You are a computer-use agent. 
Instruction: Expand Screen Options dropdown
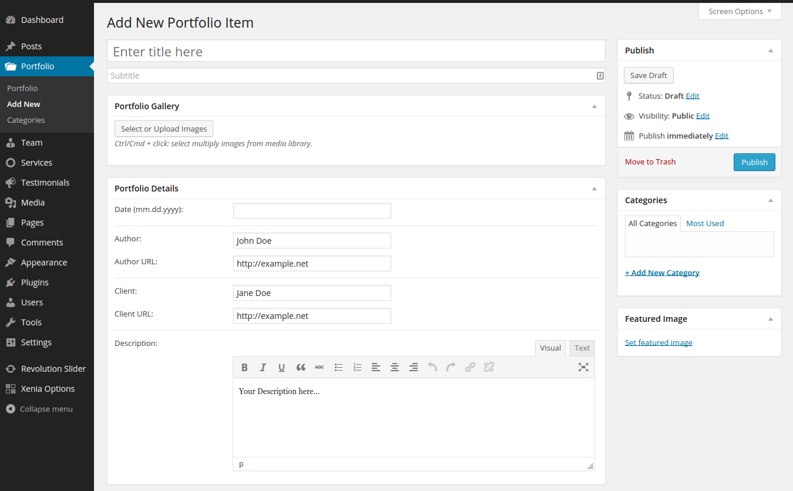740,12
